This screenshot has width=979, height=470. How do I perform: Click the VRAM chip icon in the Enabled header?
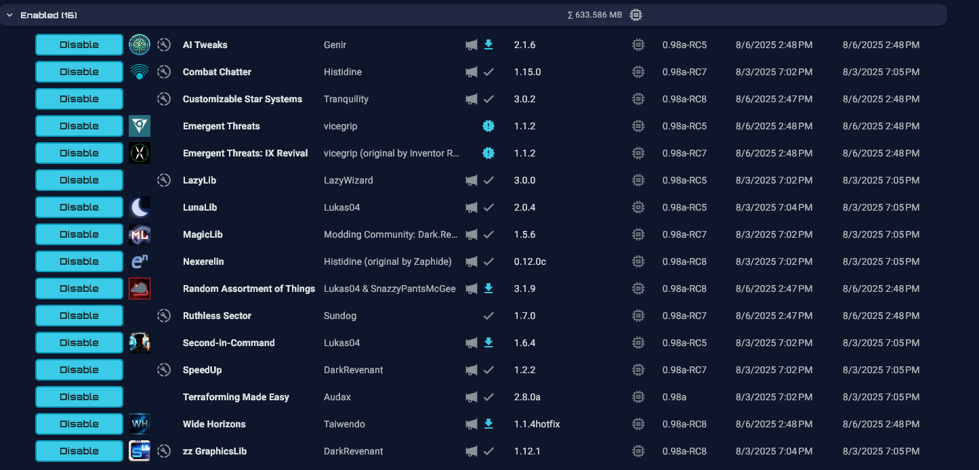[636, 15]
